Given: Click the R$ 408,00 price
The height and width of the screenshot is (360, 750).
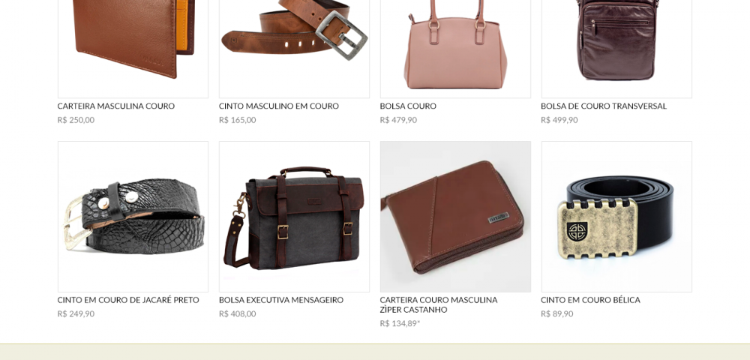Looking at the screenshot, I should click(x=237, y=314).
